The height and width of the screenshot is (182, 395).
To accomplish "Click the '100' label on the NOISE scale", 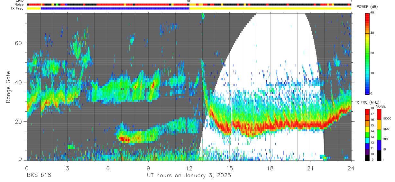I will pyautogui.click(x=385, y=140).
